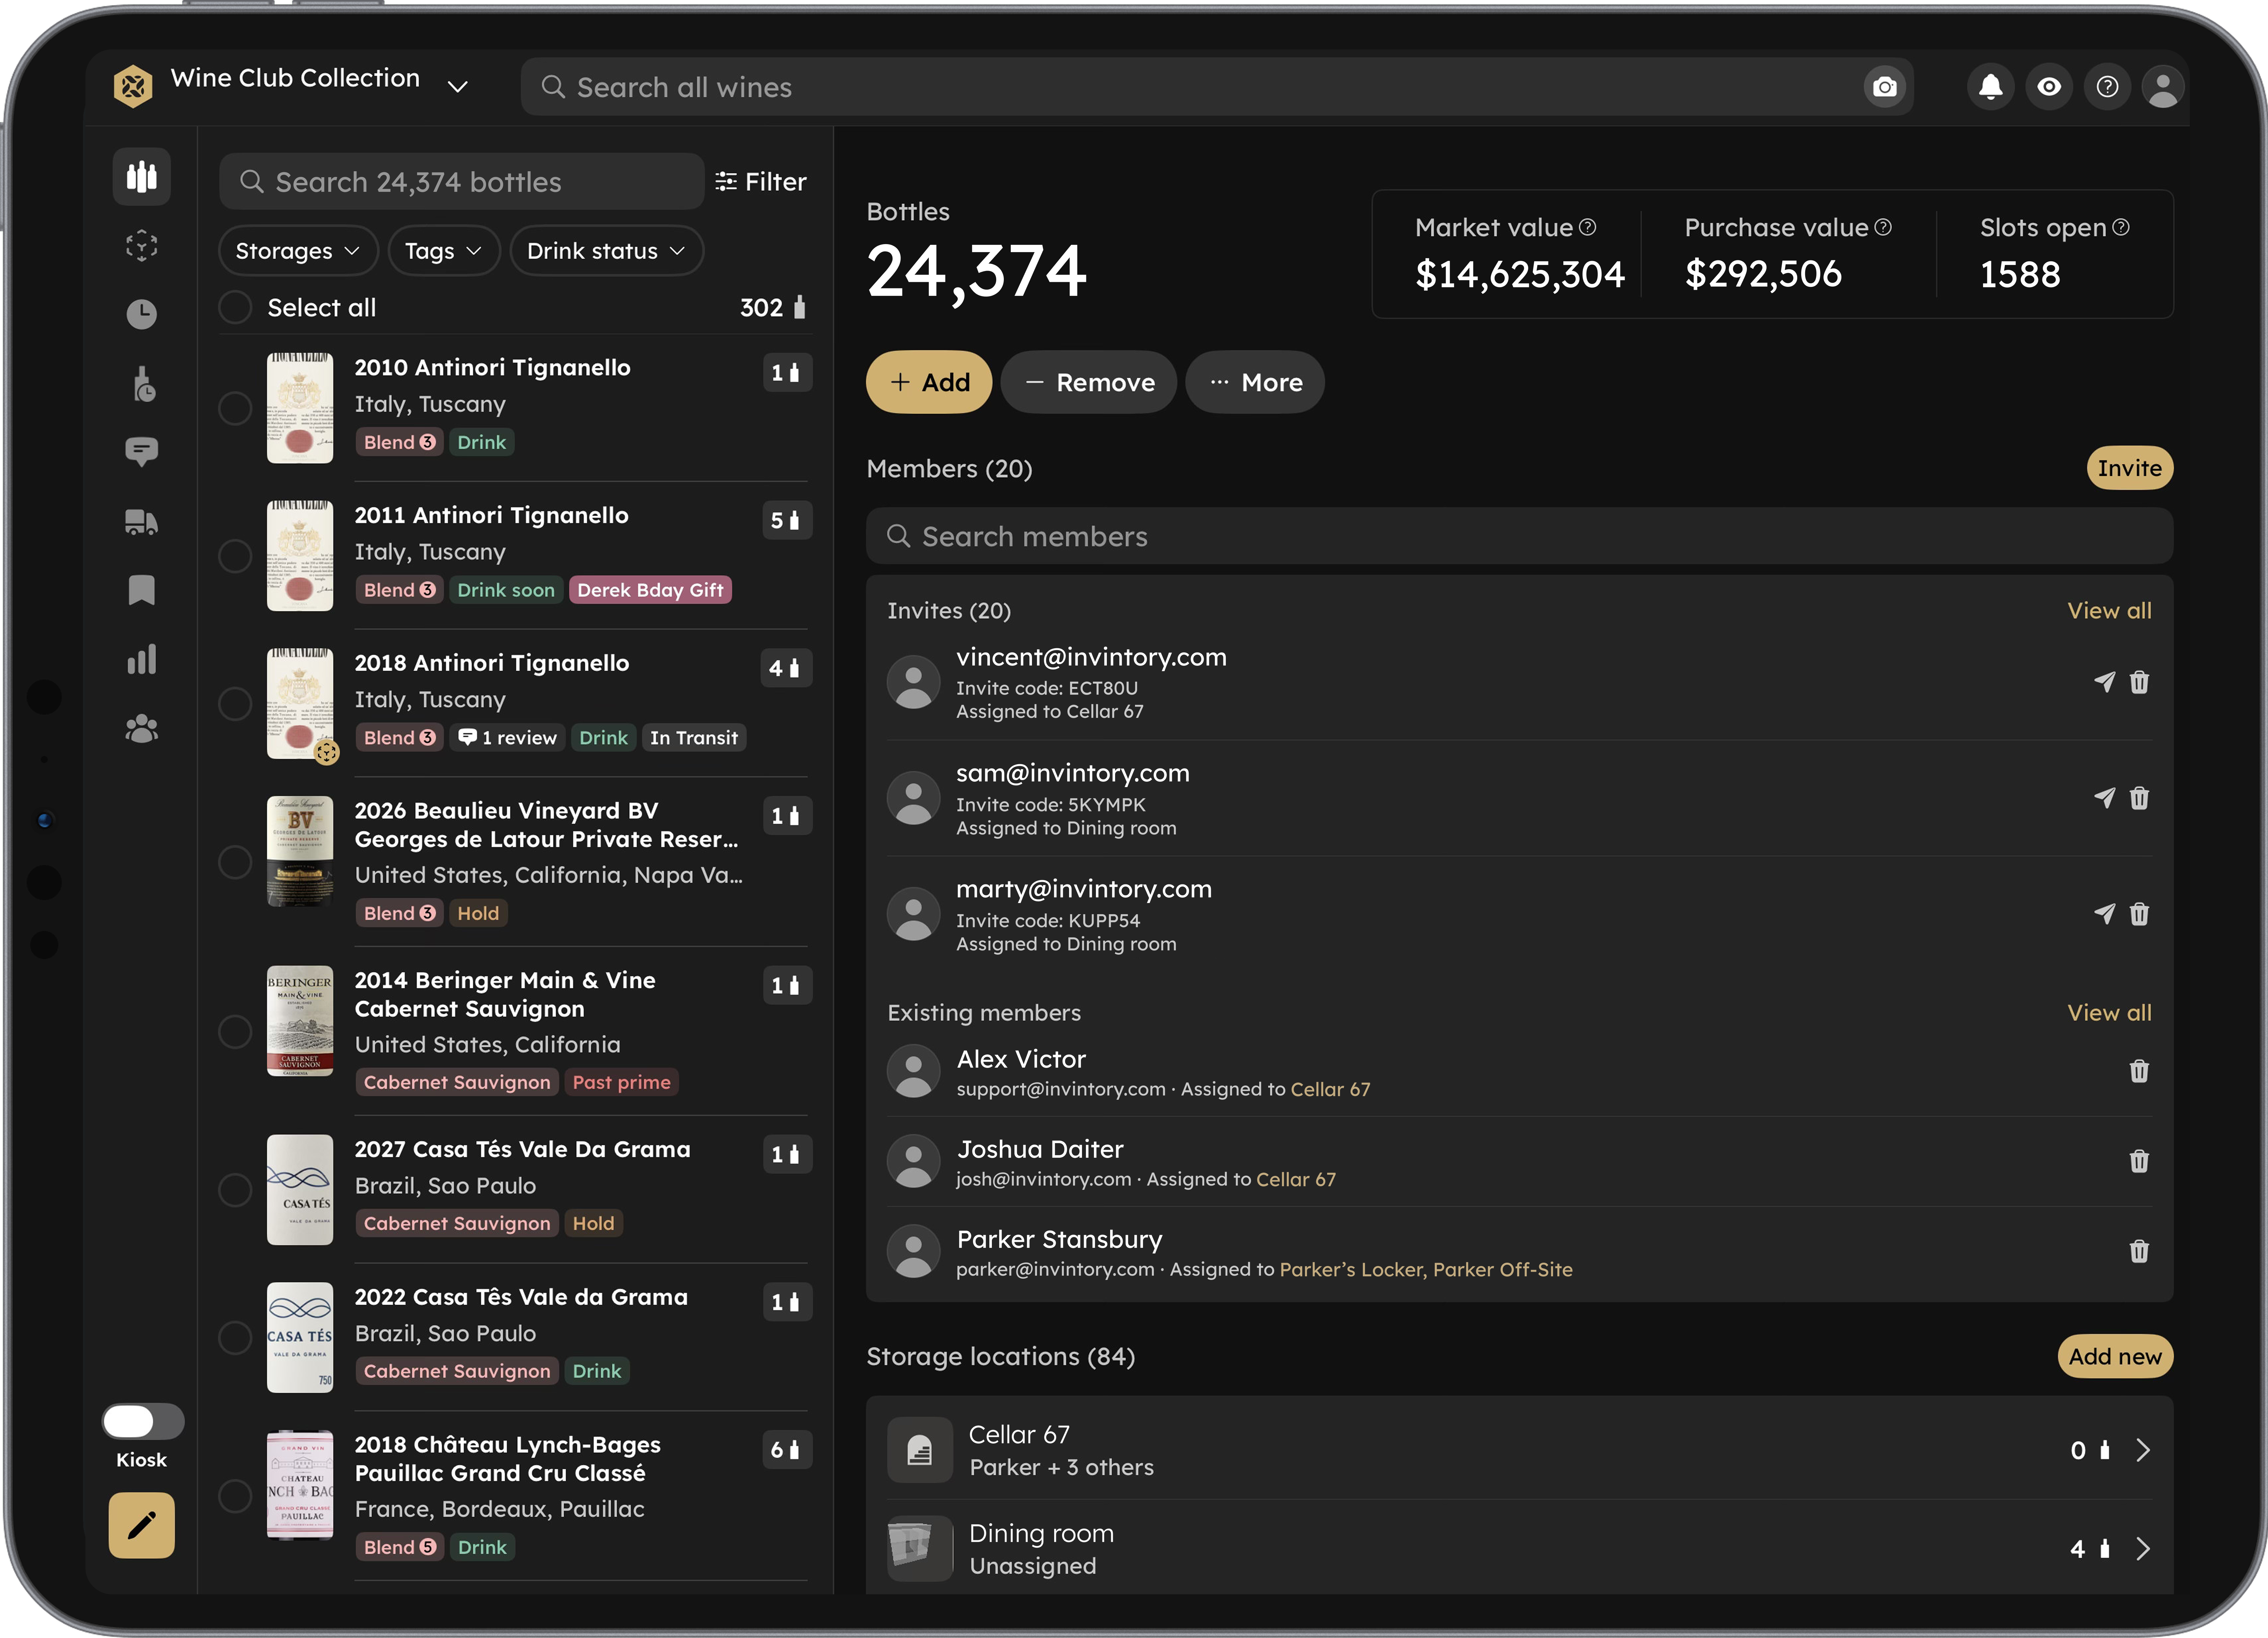
Task: Open the user profile avatar icon
Action: click(x=2163, y=87)
